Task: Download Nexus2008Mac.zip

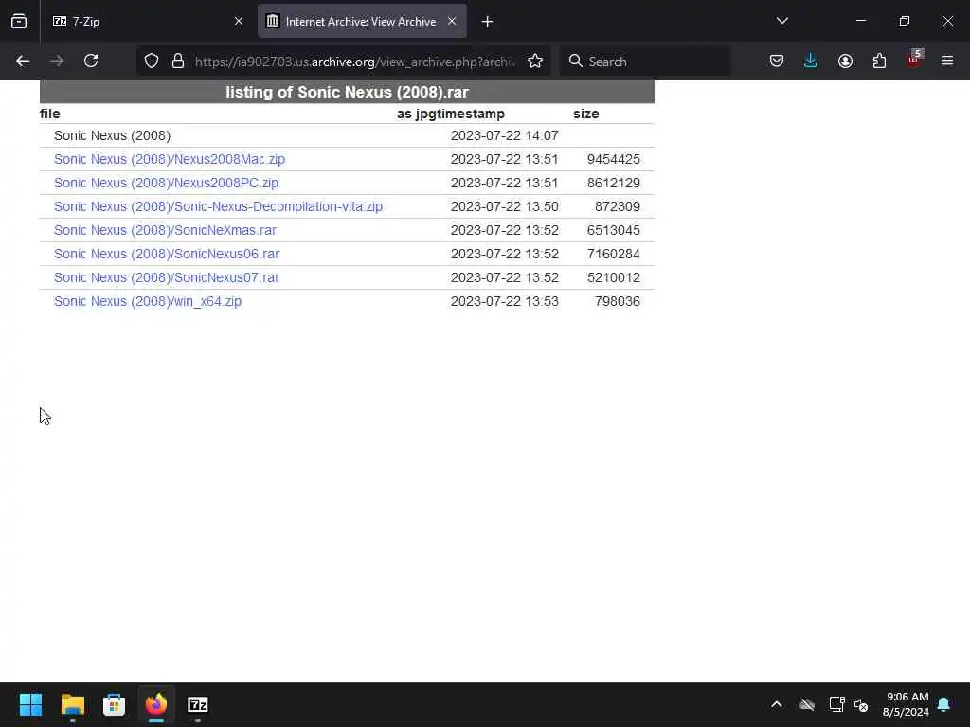Action: 170,159
